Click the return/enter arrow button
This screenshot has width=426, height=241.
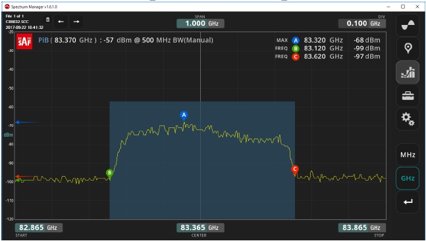[x=408, y=202]
